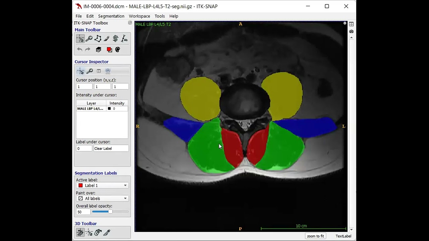The height and width of the screenshot is (241, 429).
Task: Open the Layer Inspector stack icon
Action: (99, 50)
